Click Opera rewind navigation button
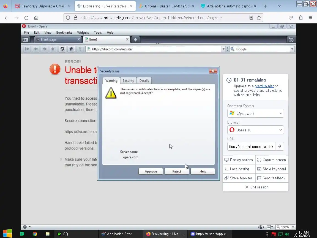Screen dimensions: 317x238 point(27,49)
